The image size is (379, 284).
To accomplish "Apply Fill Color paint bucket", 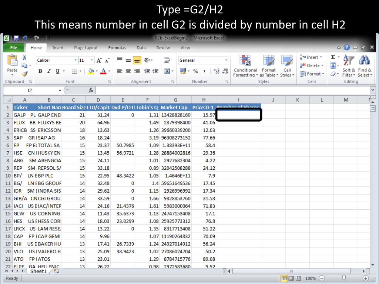I will tap(91, 71).
